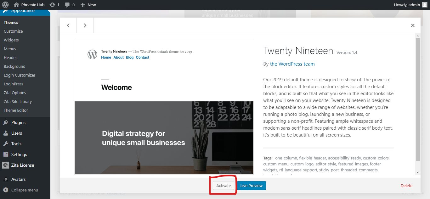
Task: Click the Live Preview button
Action: tap(252, 186)
